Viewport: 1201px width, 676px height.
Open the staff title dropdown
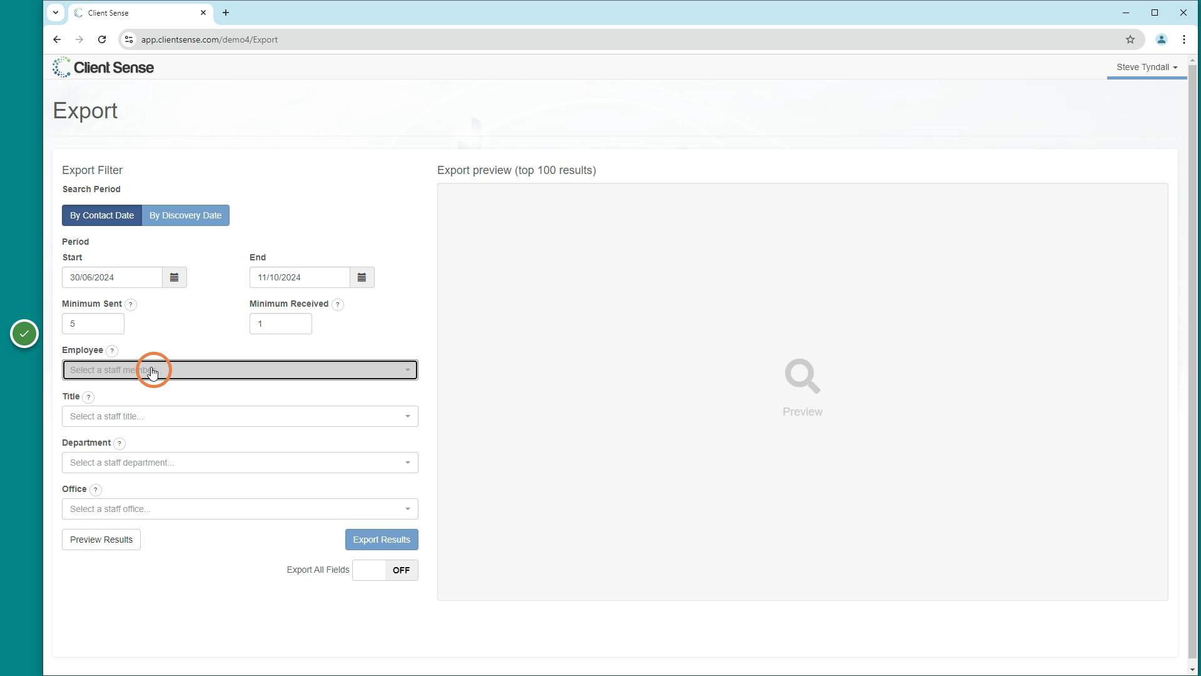[x=240, y=416]
